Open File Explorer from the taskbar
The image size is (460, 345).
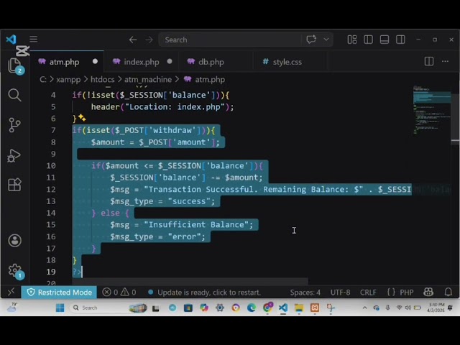(299, 308)
